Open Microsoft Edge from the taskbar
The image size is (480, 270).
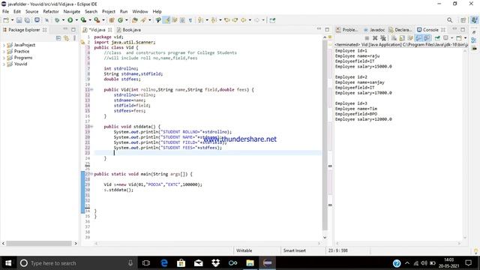coord(164,263)
